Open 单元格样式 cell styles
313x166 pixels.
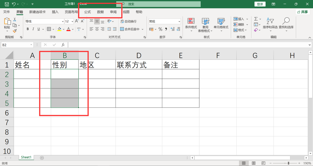coord(221,25)
